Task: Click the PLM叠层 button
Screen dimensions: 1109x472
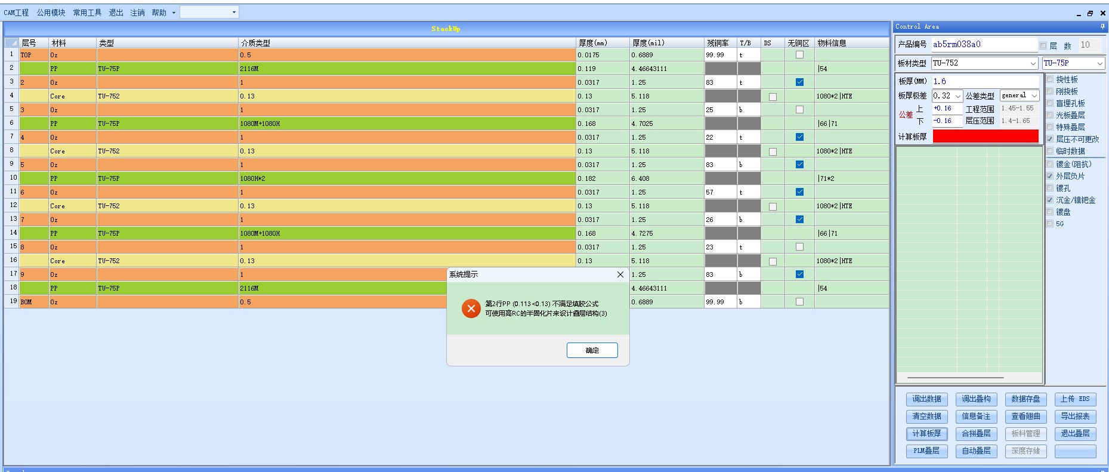Action: 926,451
